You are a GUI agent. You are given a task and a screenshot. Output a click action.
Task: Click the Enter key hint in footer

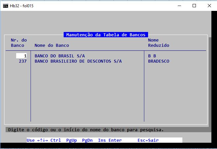click(115, 140)
